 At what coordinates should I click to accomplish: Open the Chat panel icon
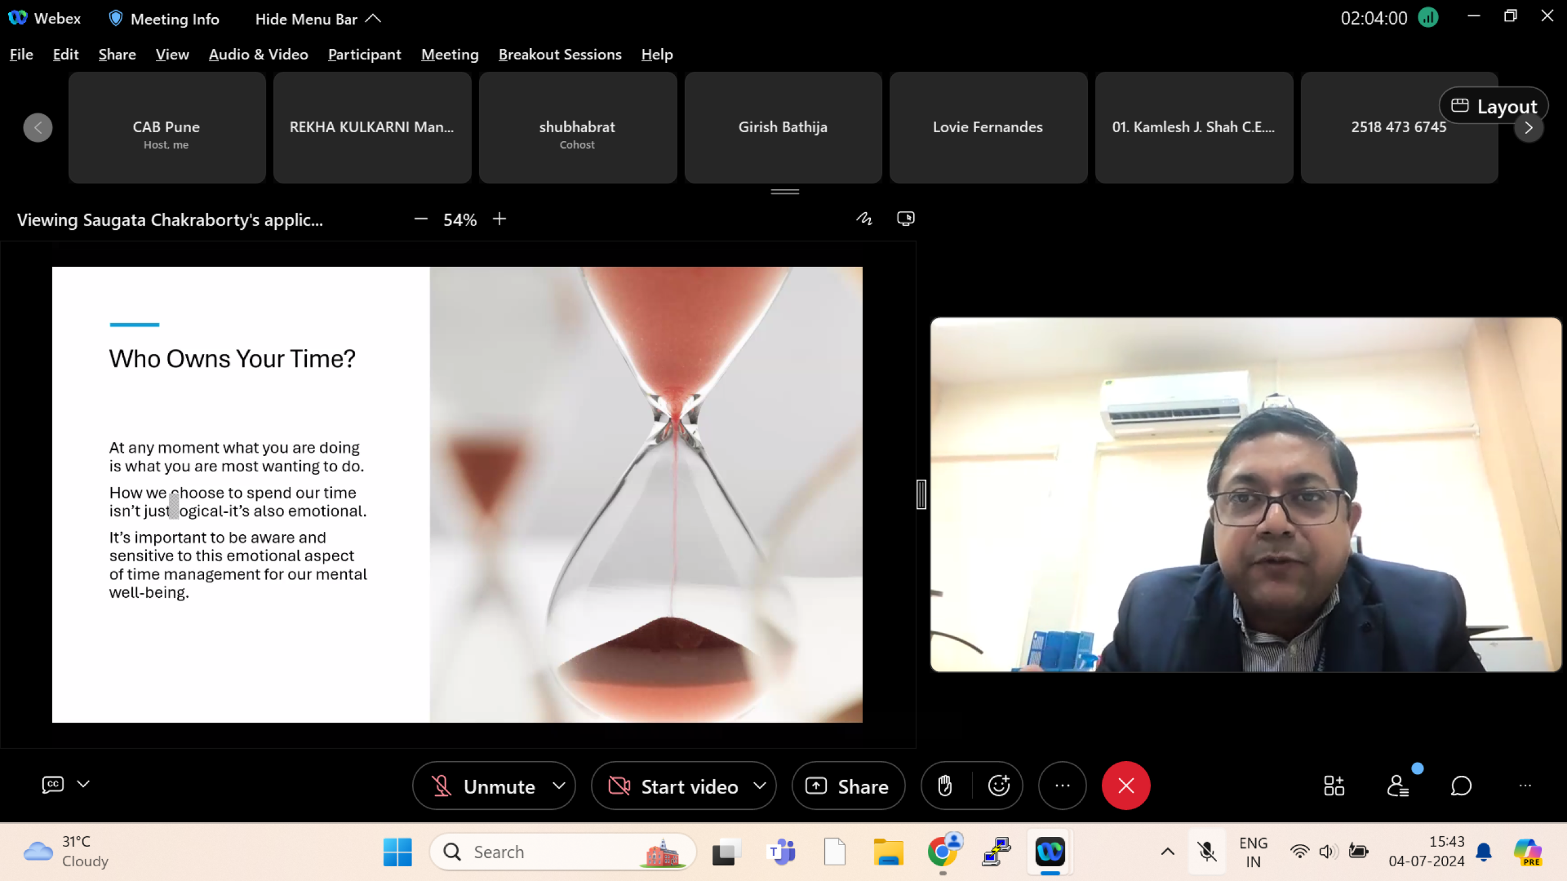(1461, 786)
